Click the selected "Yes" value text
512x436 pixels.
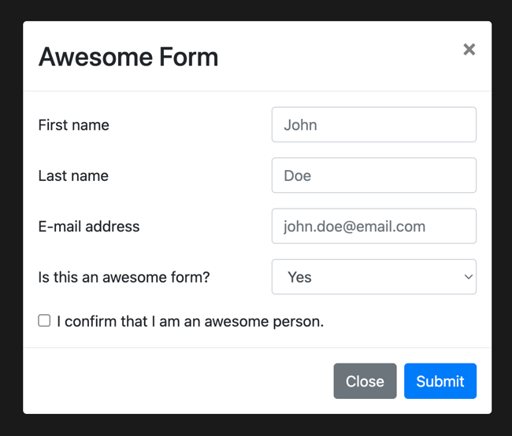(x=300, y=277)
